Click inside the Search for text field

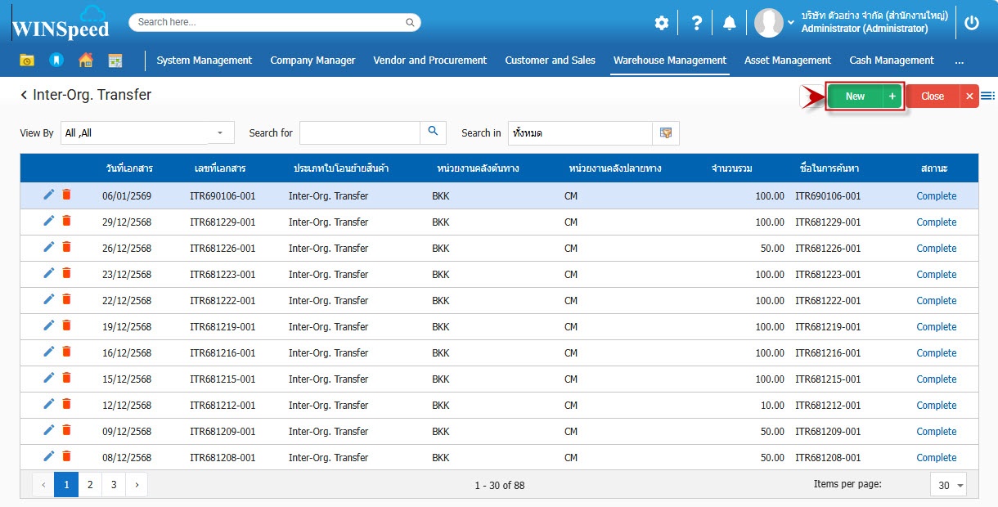click(359, 132)
